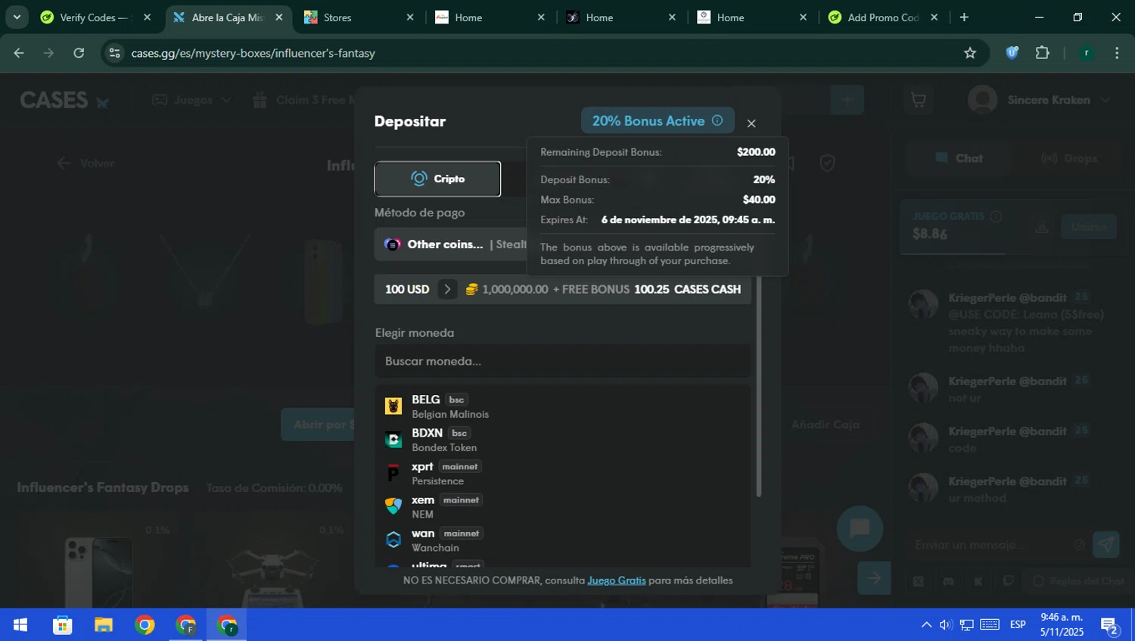
Task: Expand the Sincere Kraken account menu
Action: coord(1107,100)
